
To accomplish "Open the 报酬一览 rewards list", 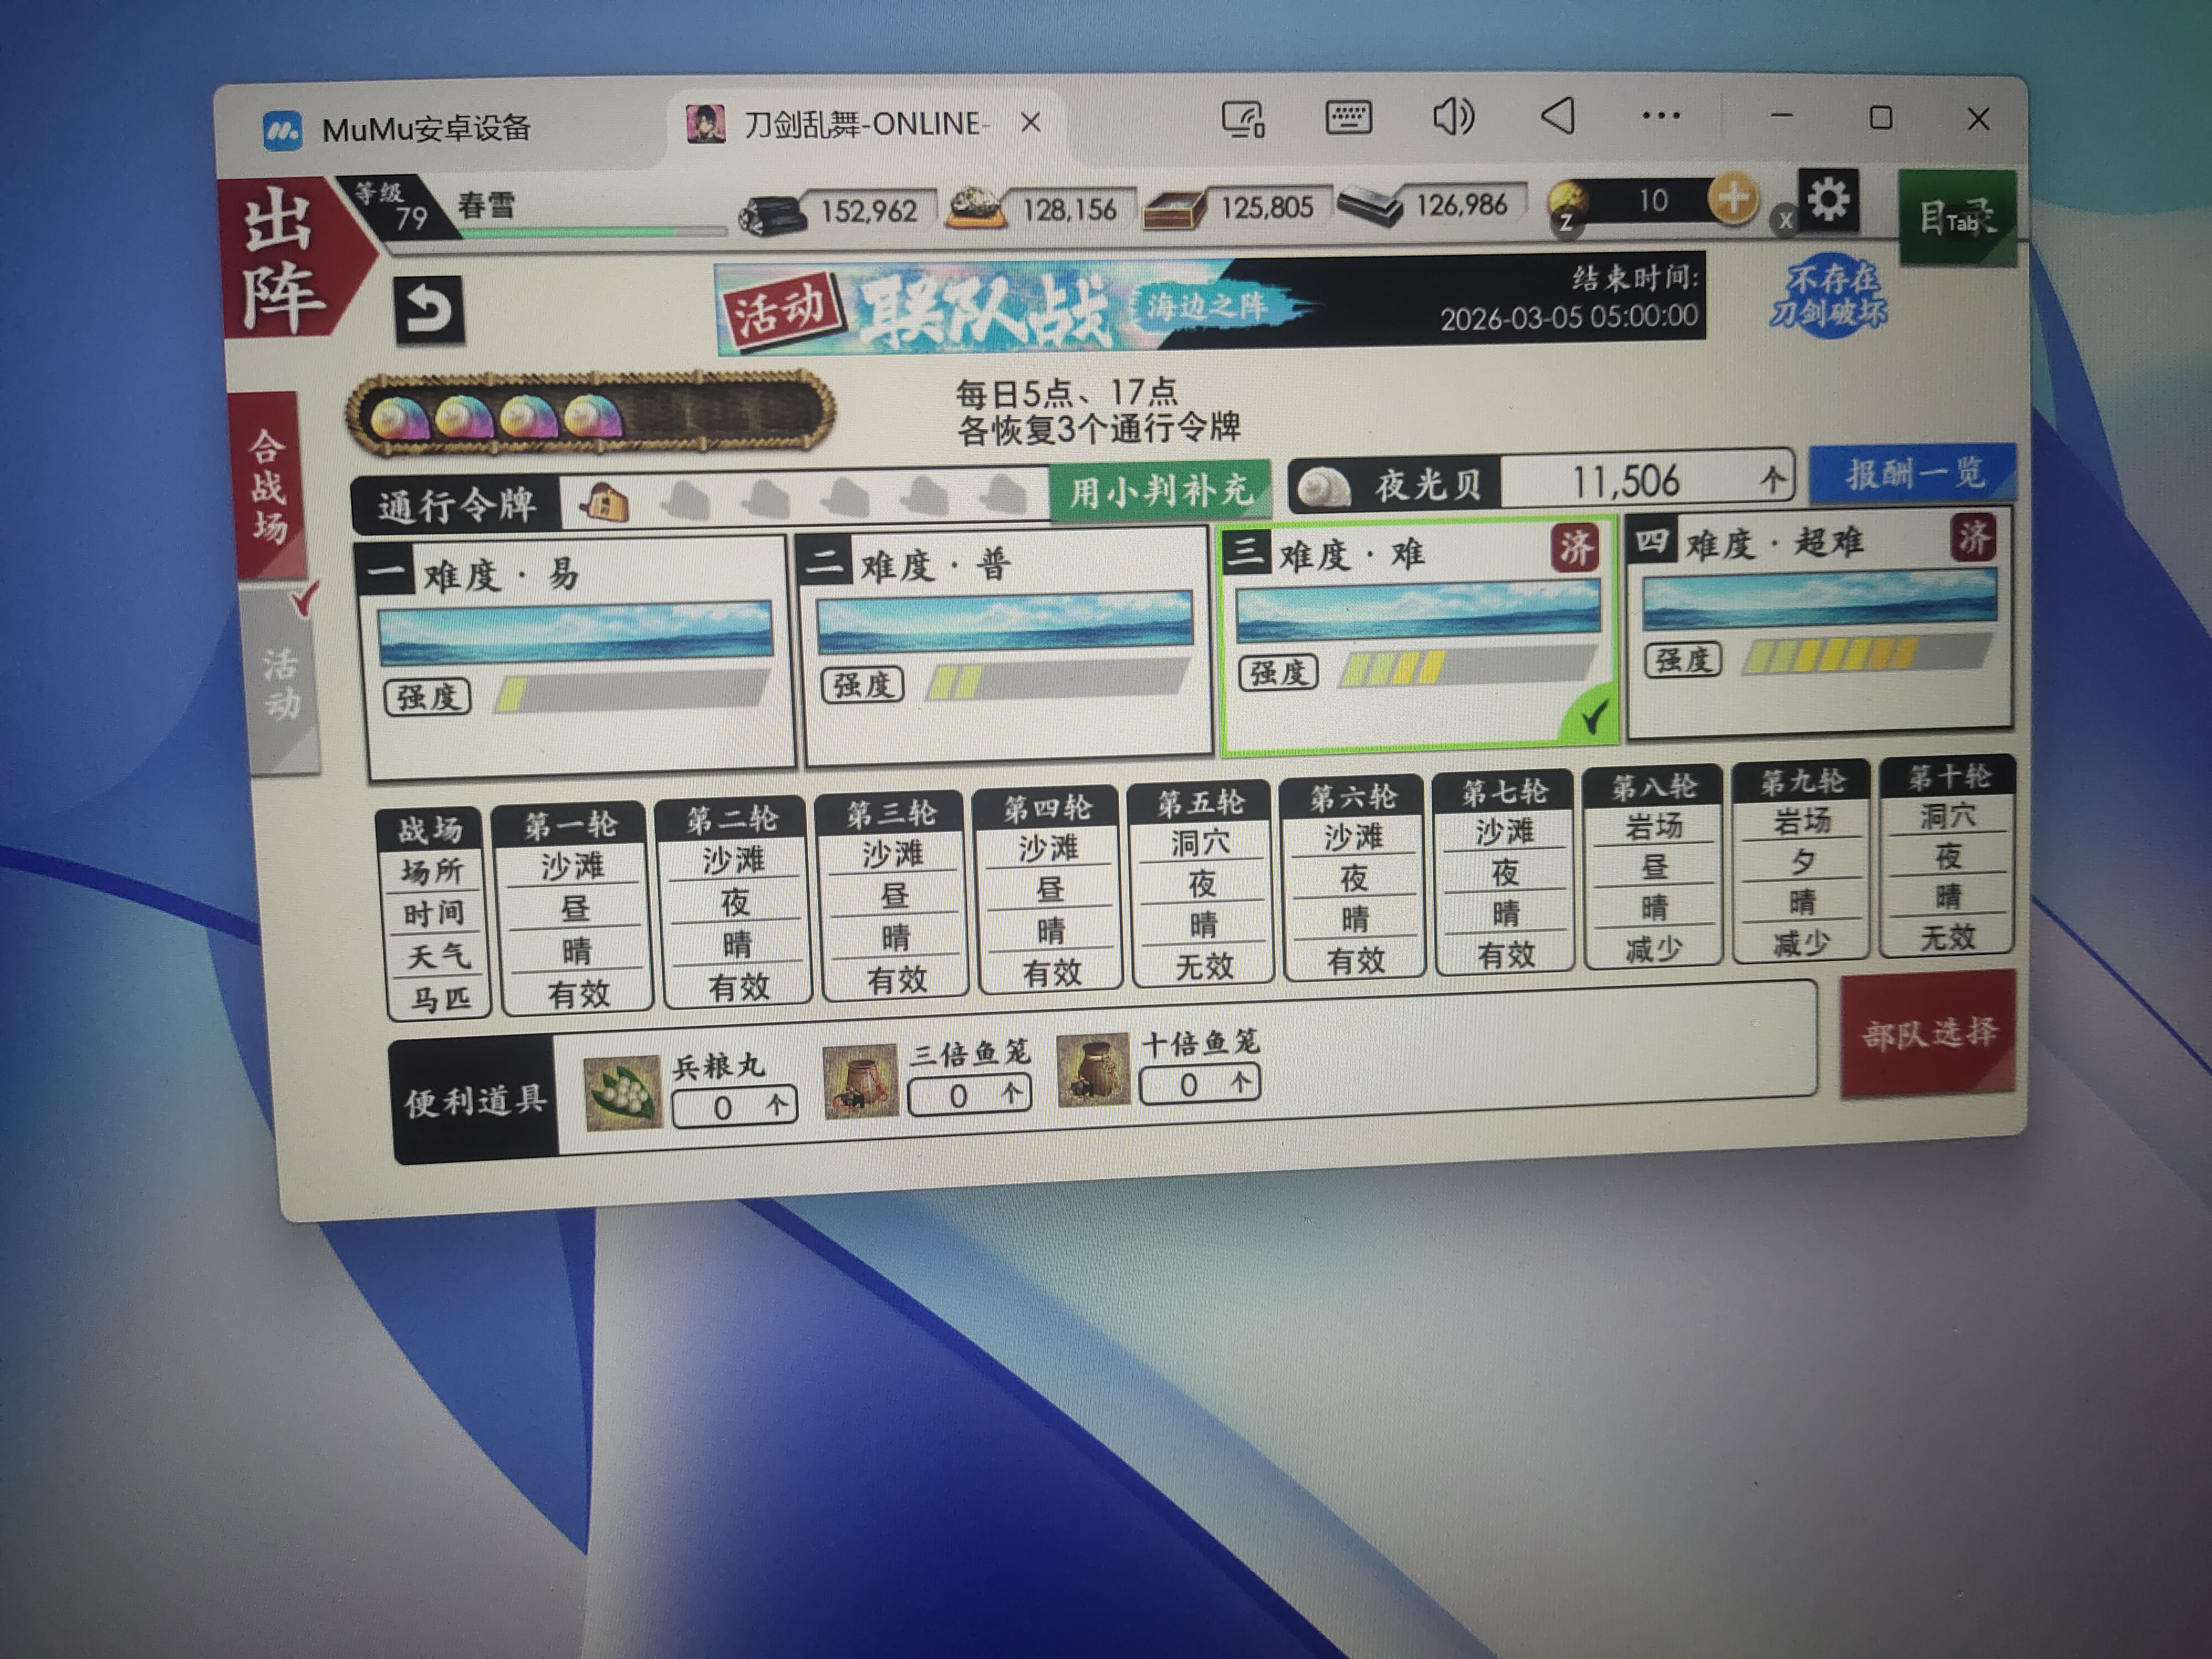I will coord(1913,473).
